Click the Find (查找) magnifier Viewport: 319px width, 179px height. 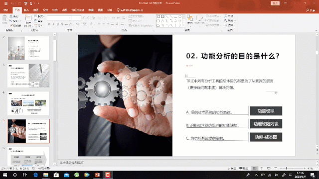229,16
